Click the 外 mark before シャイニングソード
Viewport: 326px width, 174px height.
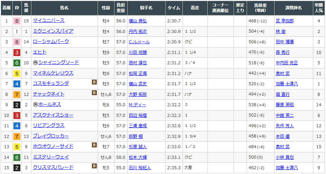pos(35,63)
